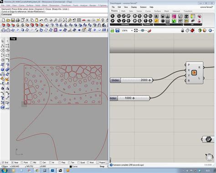
Task: Click the Print icon in the Rhino toolbar
Action: click(18, 20)
